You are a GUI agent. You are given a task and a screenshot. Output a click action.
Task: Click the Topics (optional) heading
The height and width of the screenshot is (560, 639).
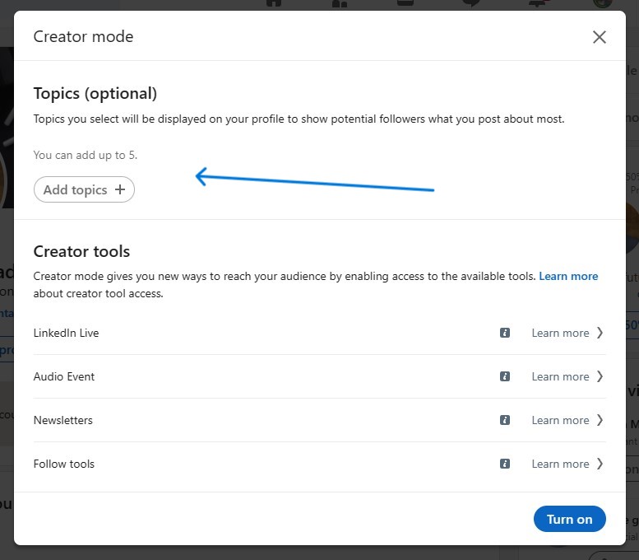pyautogui.click(x=95, y=93)
